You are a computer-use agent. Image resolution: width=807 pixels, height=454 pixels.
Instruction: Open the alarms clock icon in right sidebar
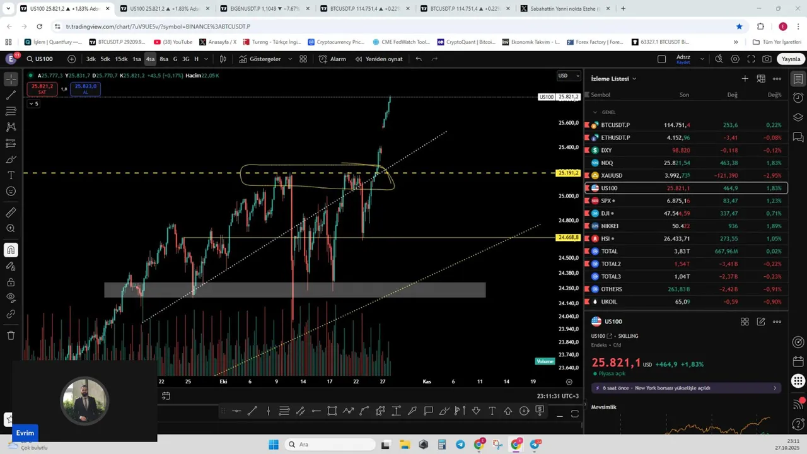[798, 98]
